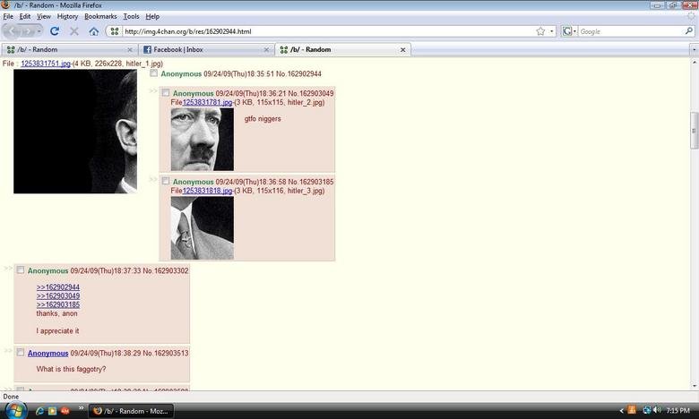Follow the >>162903185 quote link
Screen dimensions: 699x419
pyautogui.click(x=58, y=304)
